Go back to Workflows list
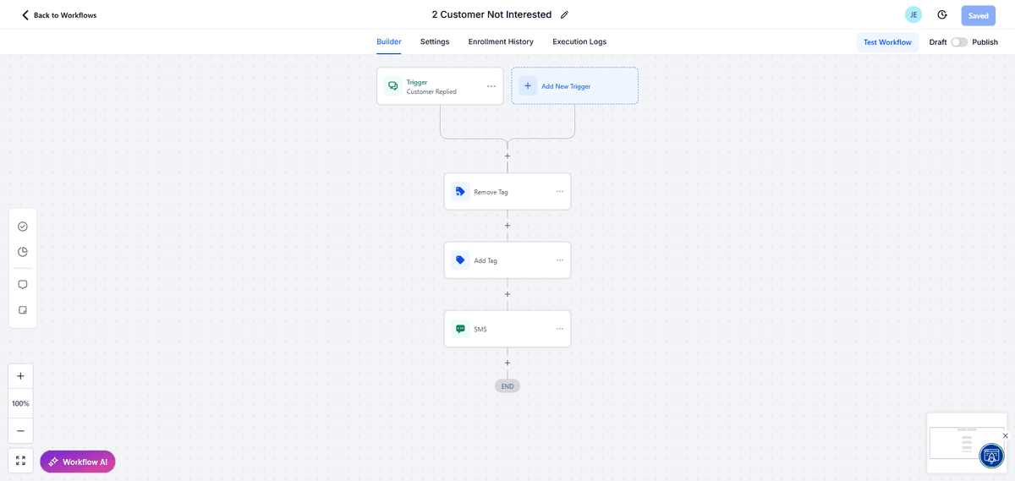Image resolution: width=1015 pixels, height=481 pixels. coord(58,15)
